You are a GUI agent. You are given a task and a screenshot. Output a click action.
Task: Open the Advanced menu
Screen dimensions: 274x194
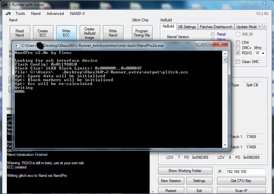point(55,14)
